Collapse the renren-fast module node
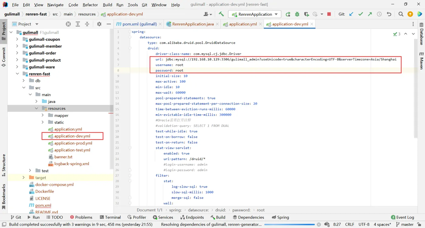 17,74
